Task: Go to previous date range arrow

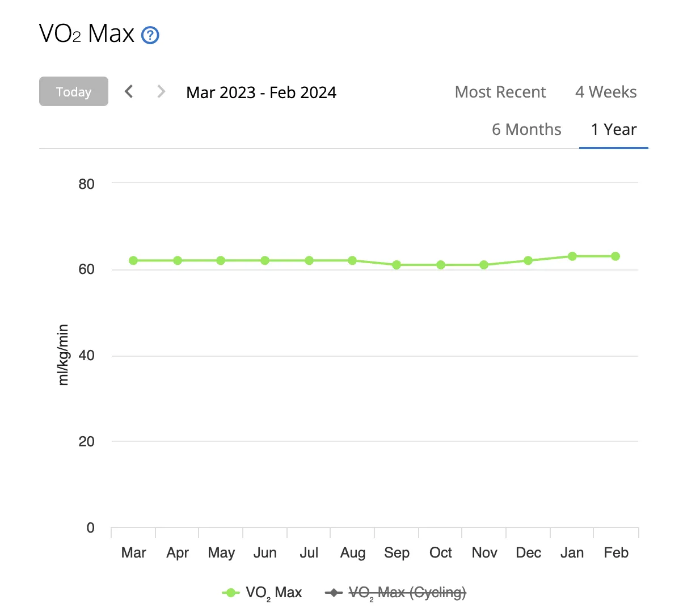Action: pos(129,91)
